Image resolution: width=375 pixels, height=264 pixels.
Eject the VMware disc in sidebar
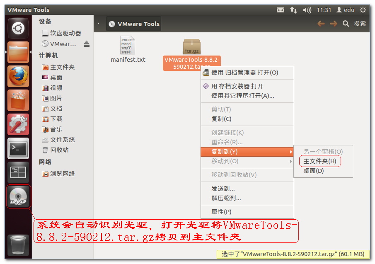point(87,44)
